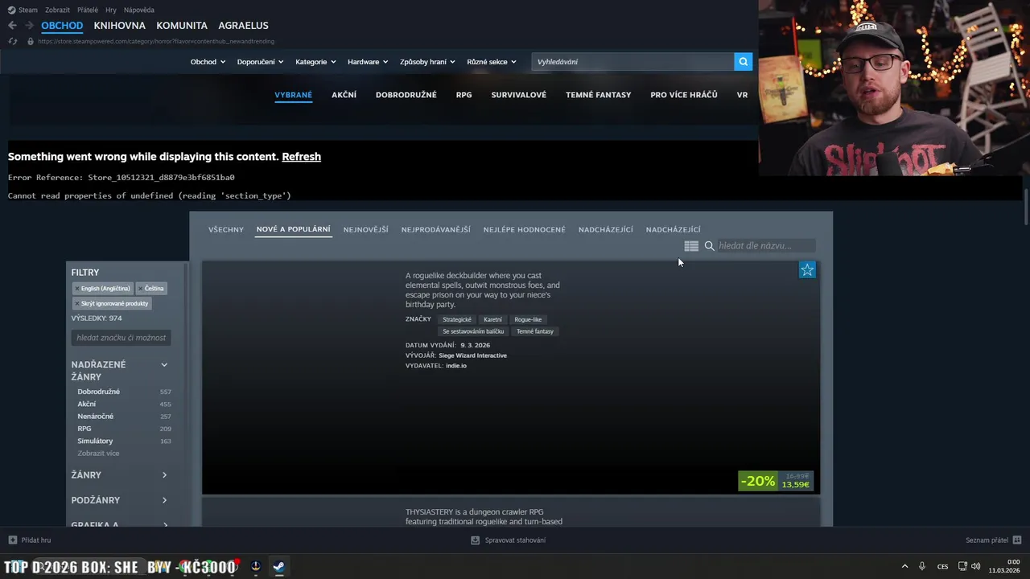The height and width of the screenshot is (579, 1030).
Task: Click the -20% discount price block
Action: pos(776,481)
